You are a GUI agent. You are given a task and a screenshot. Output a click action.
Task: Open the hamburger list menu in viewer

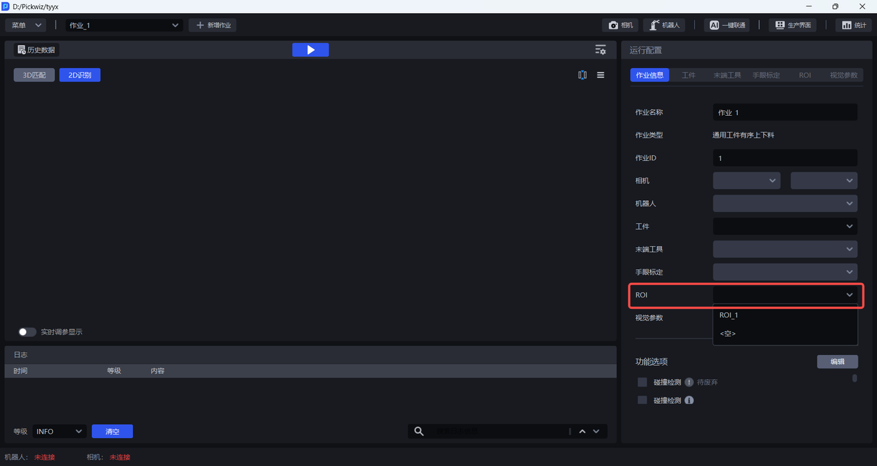coord(601,75)
